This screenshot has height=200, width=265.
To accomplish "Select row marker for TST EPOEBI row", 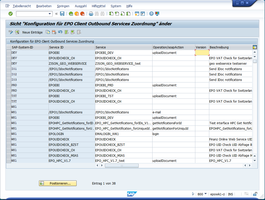I will [x=9, y=96].
